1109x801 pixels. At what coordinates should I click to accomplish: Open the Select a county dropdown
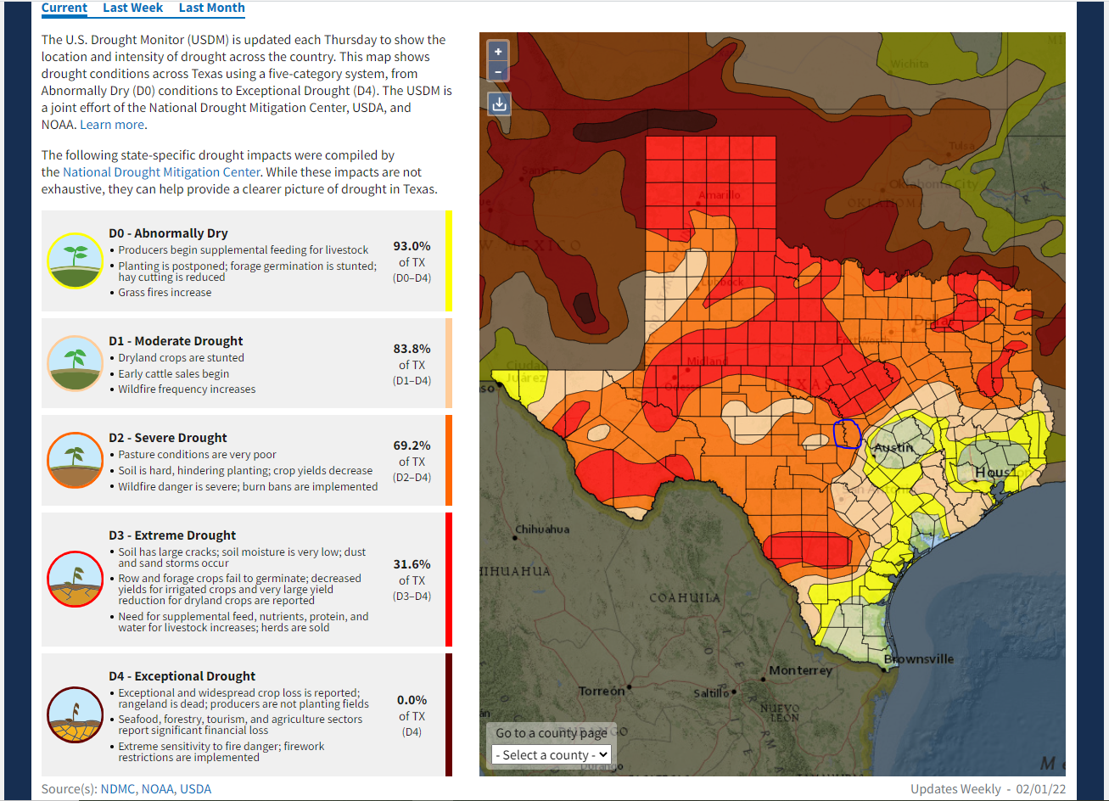pyautogui.click(x=552, y=754)
